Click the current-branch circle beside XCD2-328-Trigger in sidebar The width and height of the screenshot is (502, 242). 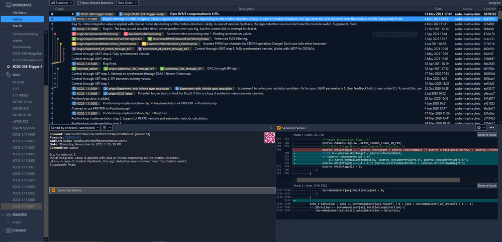pos(9,67)
